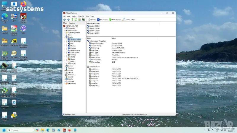Select OpenGL item in the tree
The height and width of the screenshot is (133, 237).
click(73, 55)
